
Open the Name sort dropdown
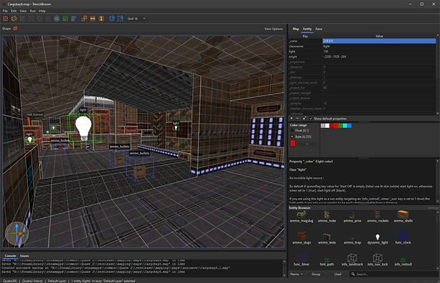[296, 274]
